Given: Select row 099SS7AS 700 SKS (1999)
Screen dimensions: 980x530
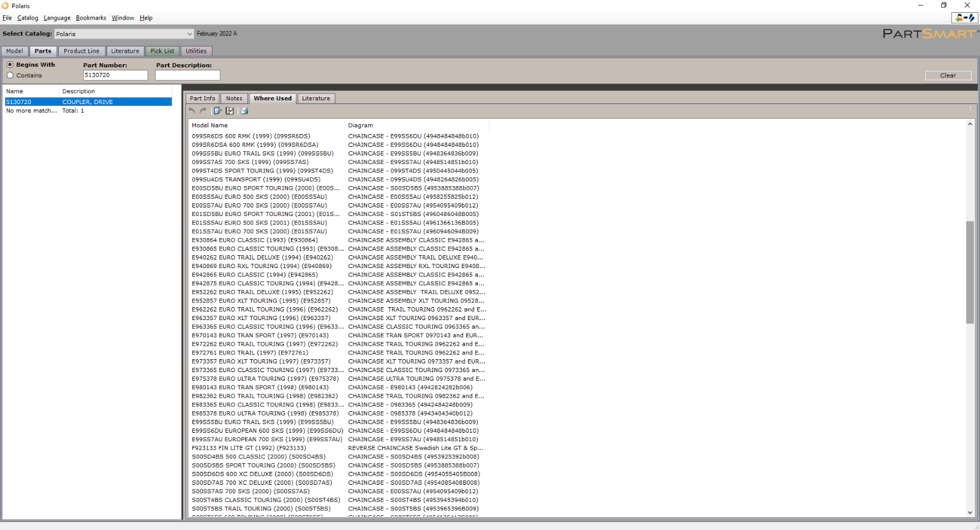Looking at the screenshot, I should [251, 162].
